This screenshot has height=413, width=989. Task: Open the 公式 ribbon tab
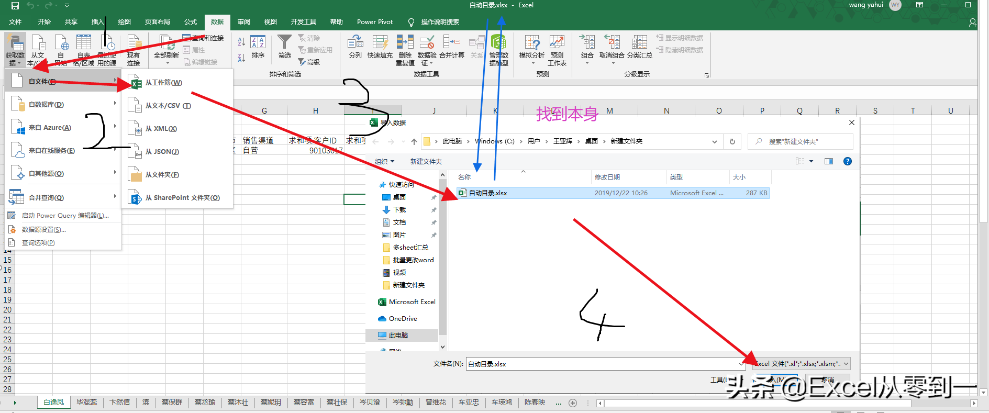click(191, 22)
